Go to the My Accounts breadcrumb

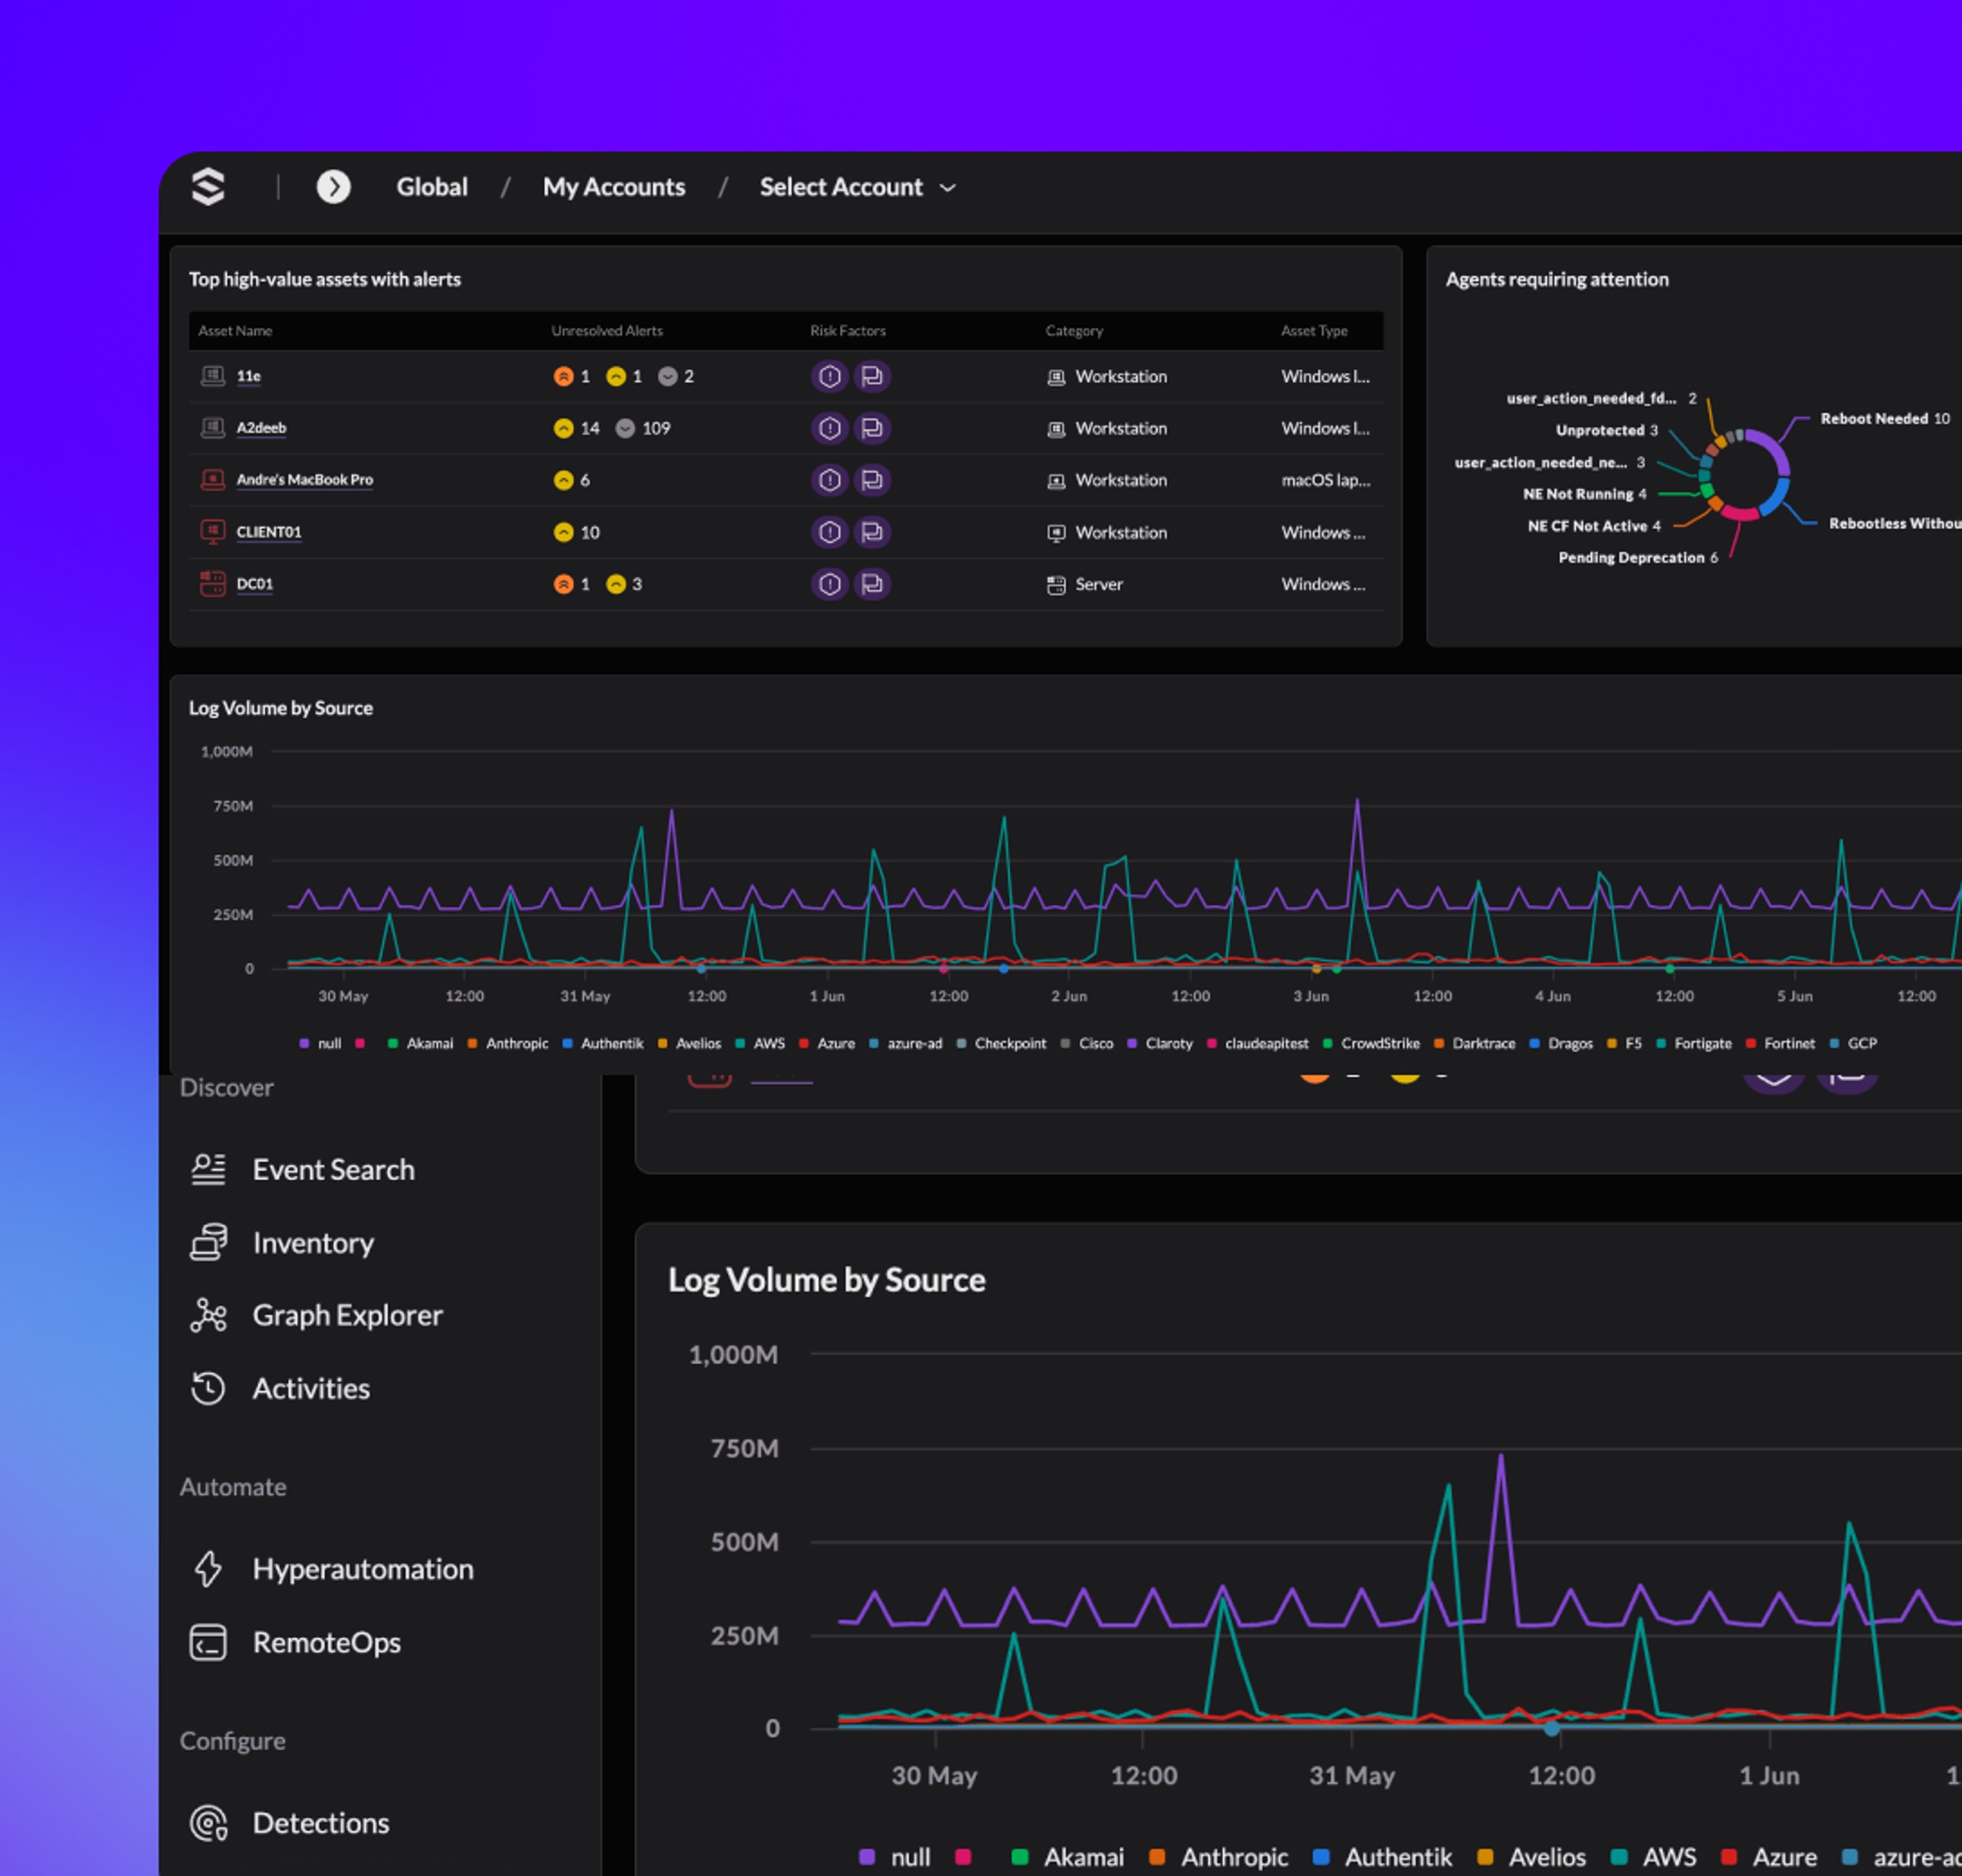(x=614, y=187)
